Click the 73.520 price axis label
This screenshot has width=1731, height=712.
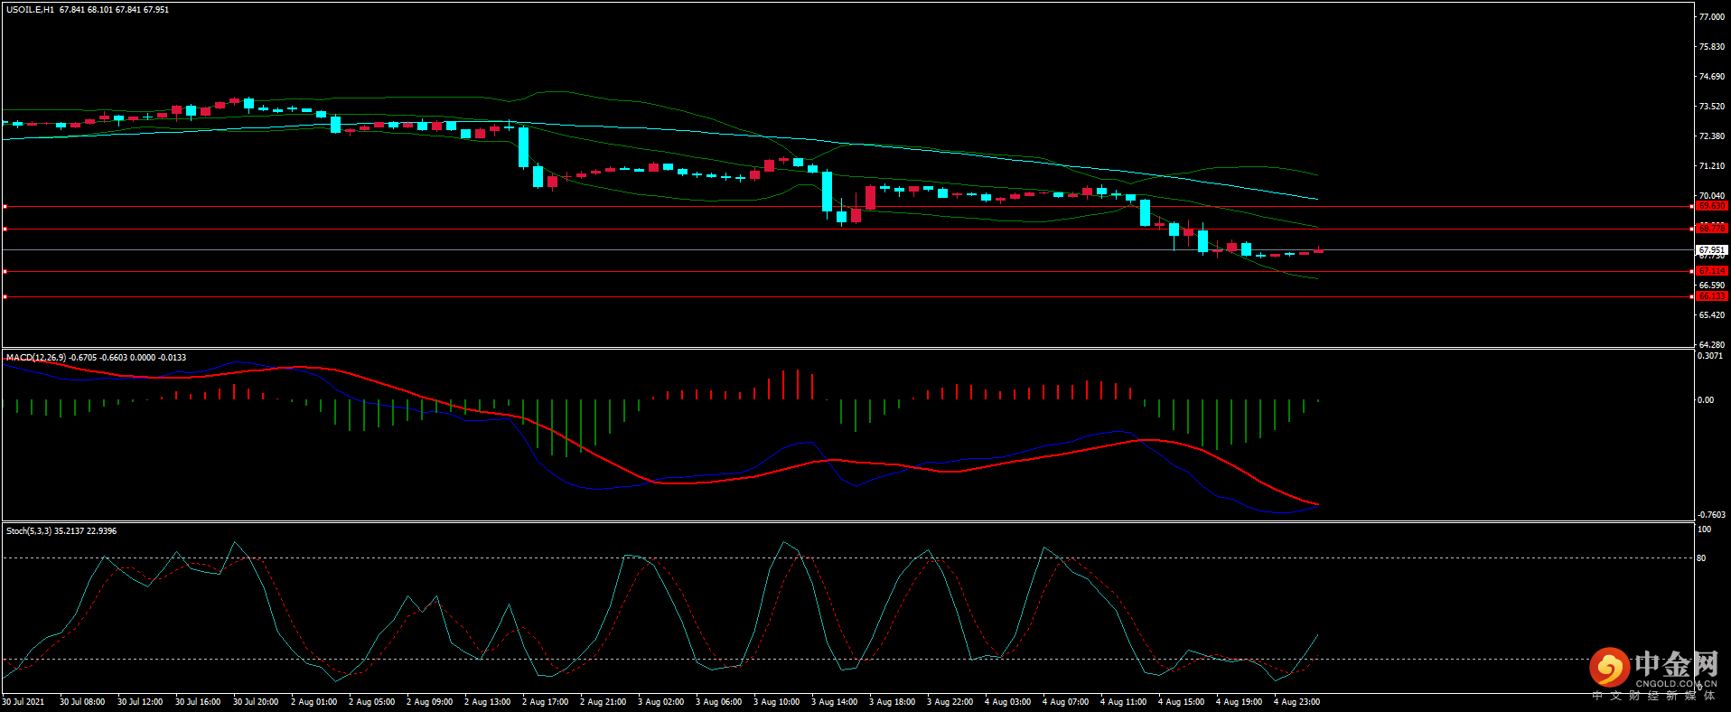(x=1712, y=107)
